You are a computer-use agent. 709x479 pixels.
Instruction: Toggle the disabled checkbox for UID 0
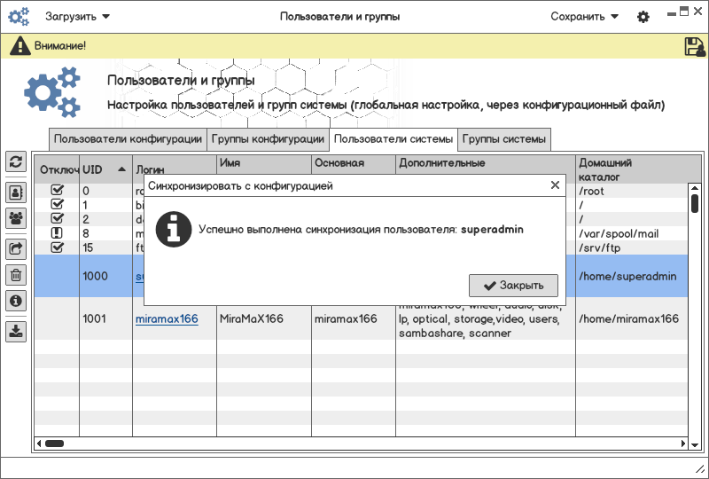[58, 190]
